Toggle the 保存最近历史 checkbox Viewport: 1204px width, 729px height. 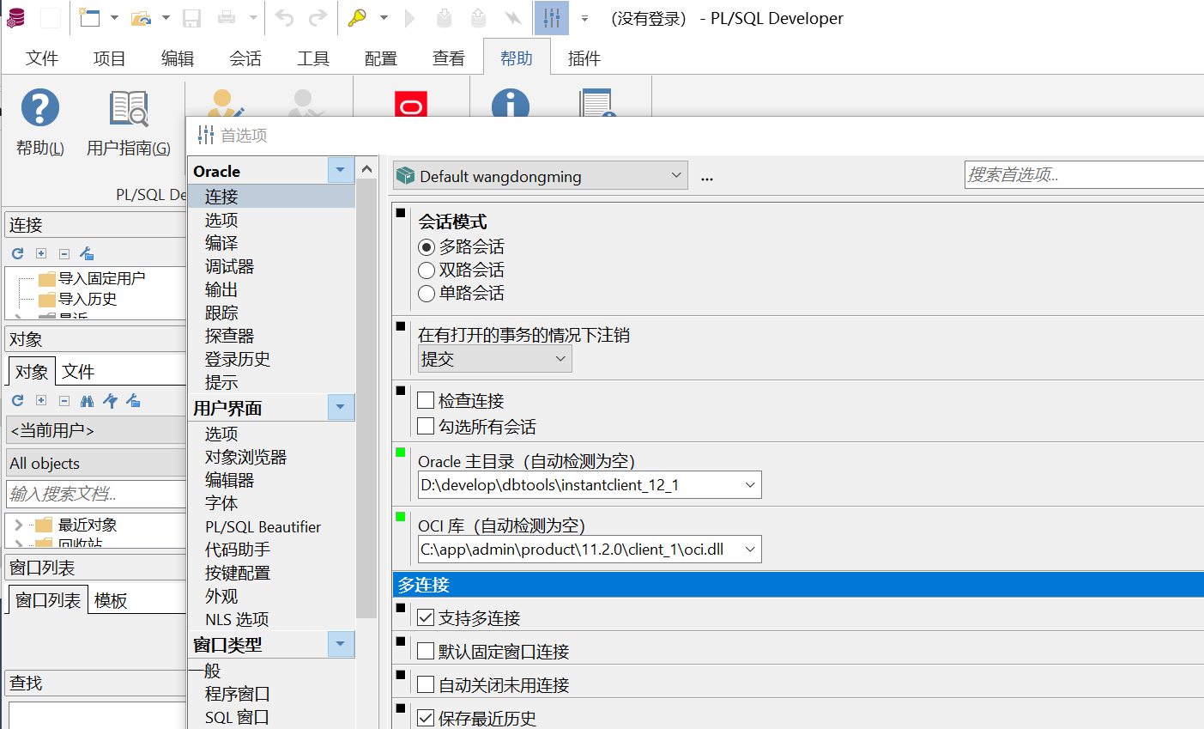point(426,718)
